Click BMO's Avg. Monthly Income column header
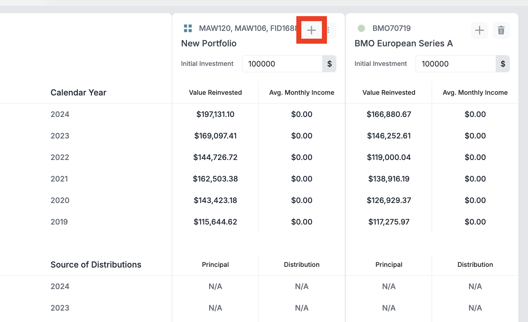The height and width of the screenshot is (322, 528). tap(475, 92)
